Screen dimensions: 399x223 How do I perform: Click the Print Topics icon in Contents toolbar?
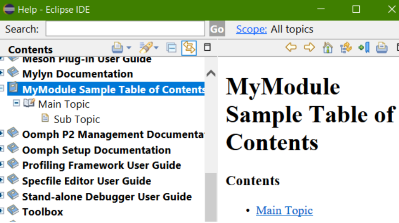tap(117, 48)
